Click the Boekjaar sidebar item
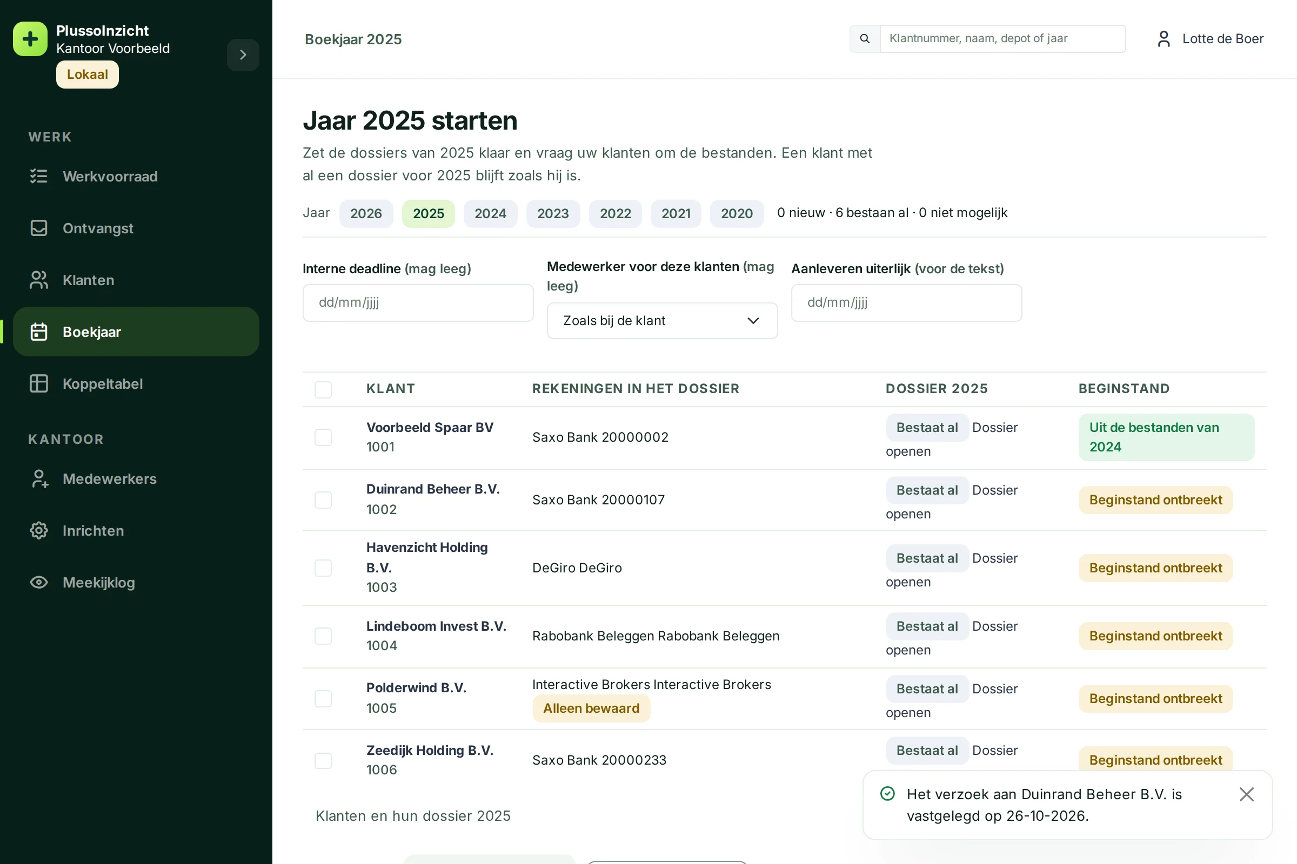 pos(136,332)
